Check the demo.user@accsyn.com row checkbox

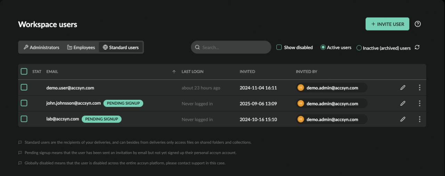pos(24,87)
